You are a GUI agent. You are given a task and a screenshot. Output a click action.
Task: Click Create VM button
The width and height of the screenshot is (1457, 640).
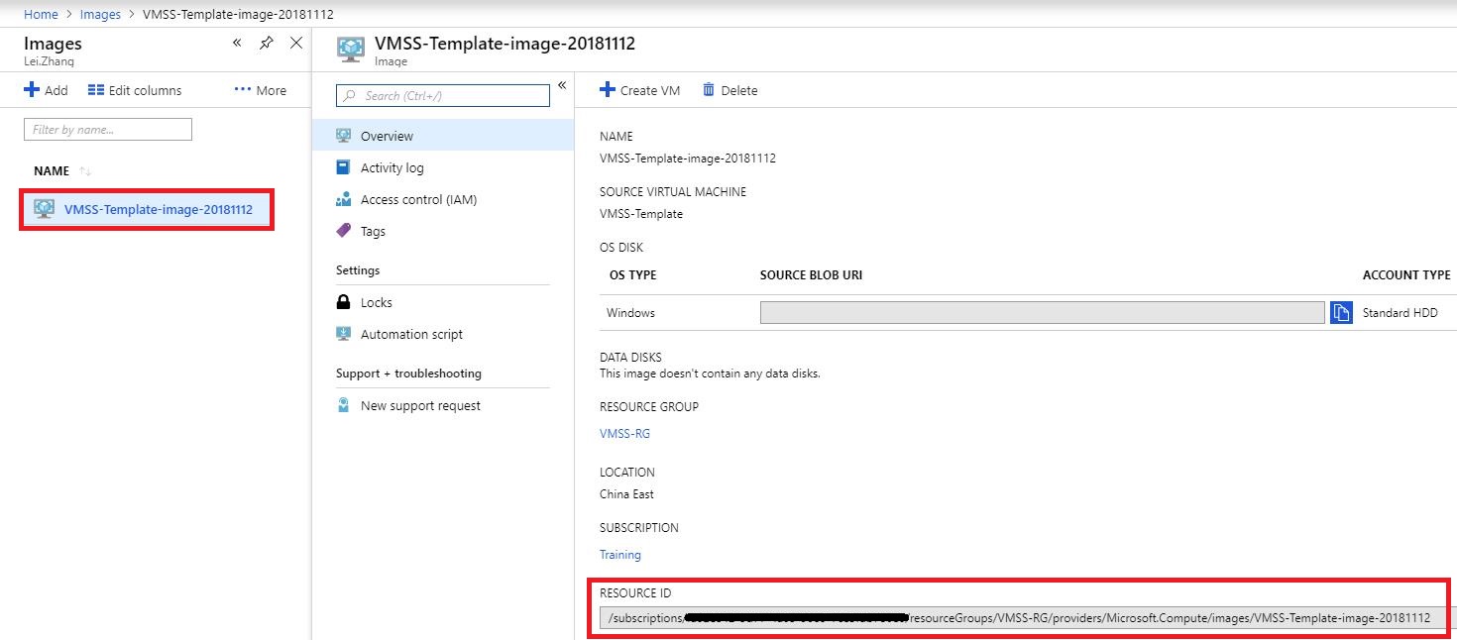click(x=640, y=90)
